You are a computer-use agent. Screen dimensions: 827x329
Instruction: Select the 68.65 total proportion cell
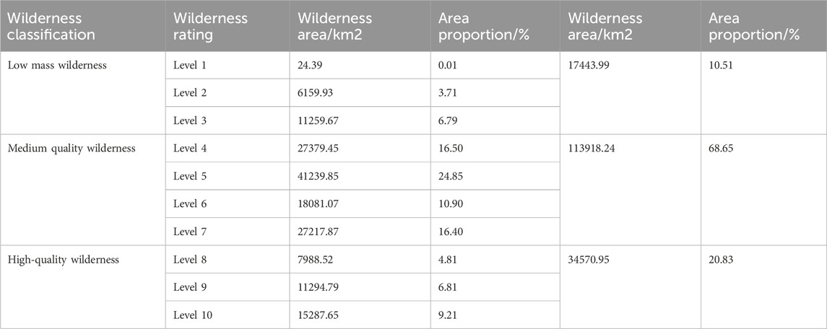[724, 149]
